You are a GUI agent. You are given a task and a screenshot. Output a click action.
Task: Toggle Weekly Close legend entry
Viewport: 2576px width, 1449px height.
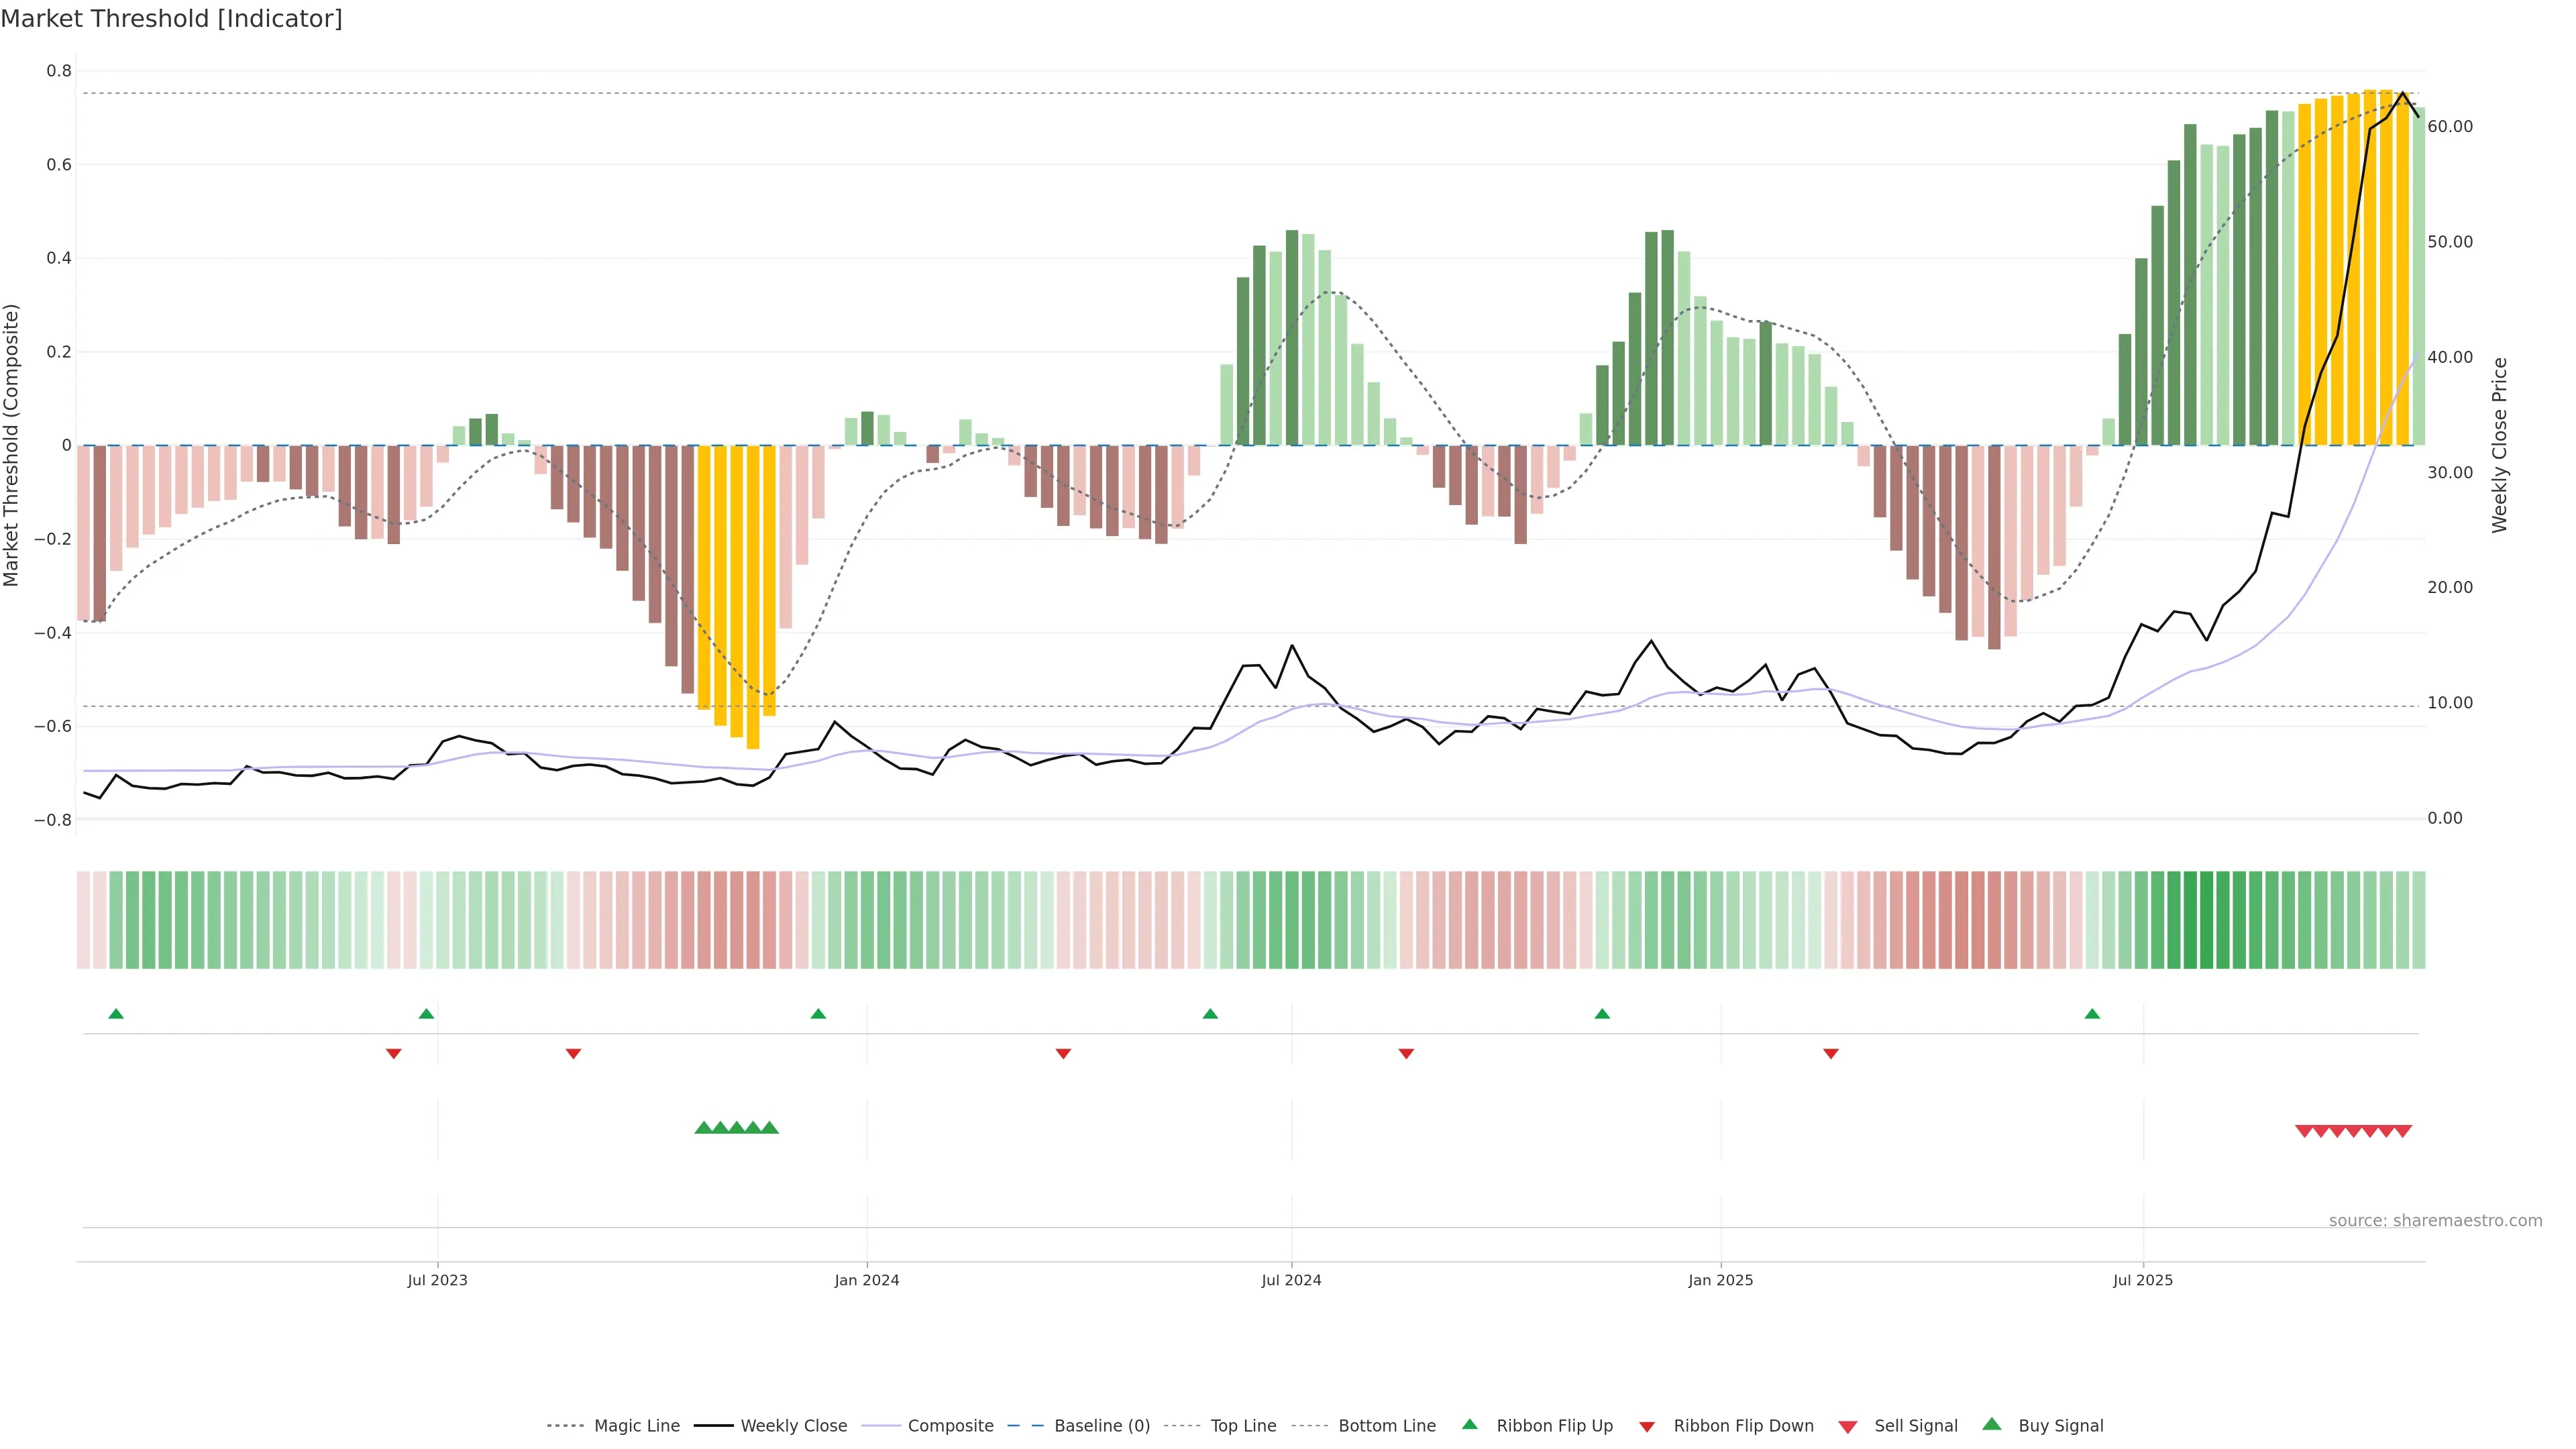[793, 1426]
